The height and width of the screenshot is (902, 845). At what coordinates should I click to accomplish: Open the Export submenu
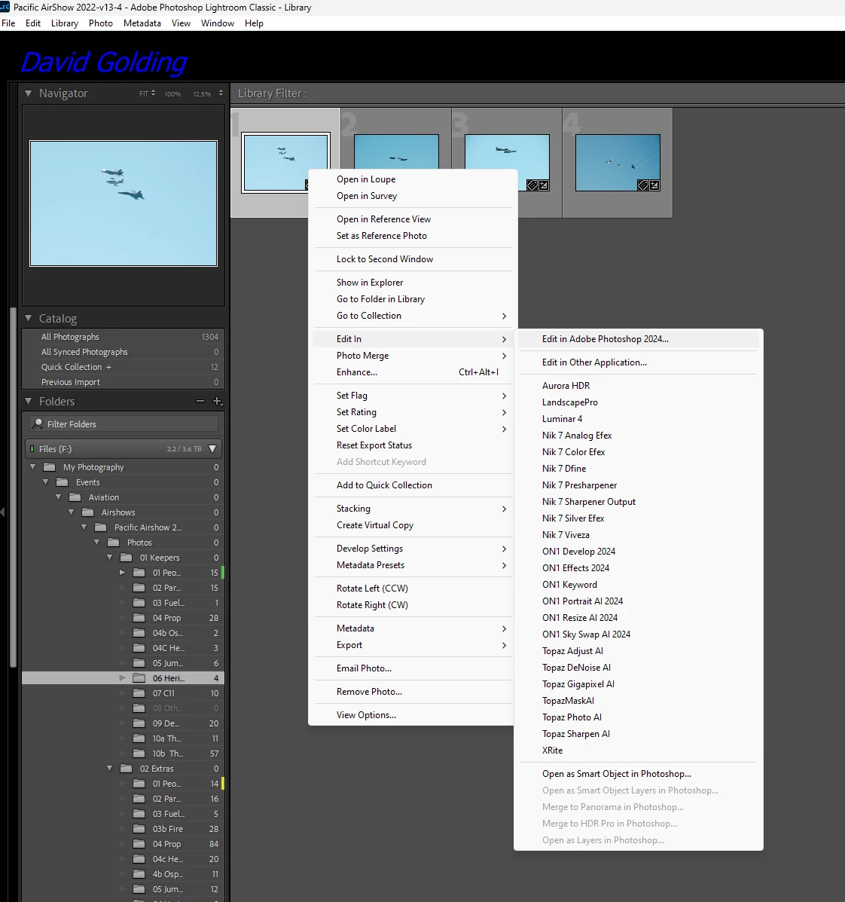[413, 645]
